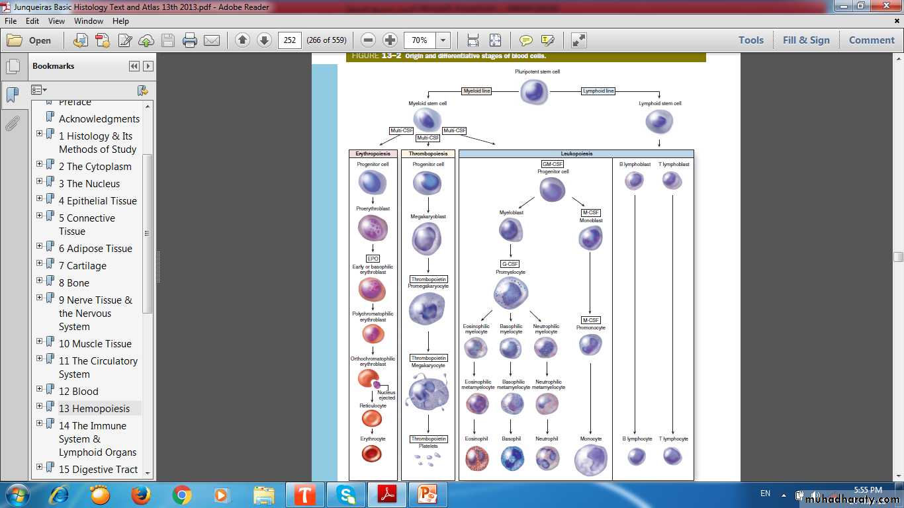This screenshot has height=508, width=904.
Task: Toggle the Bookmarks navigation panel icon
Action: (x=12, y=95)
